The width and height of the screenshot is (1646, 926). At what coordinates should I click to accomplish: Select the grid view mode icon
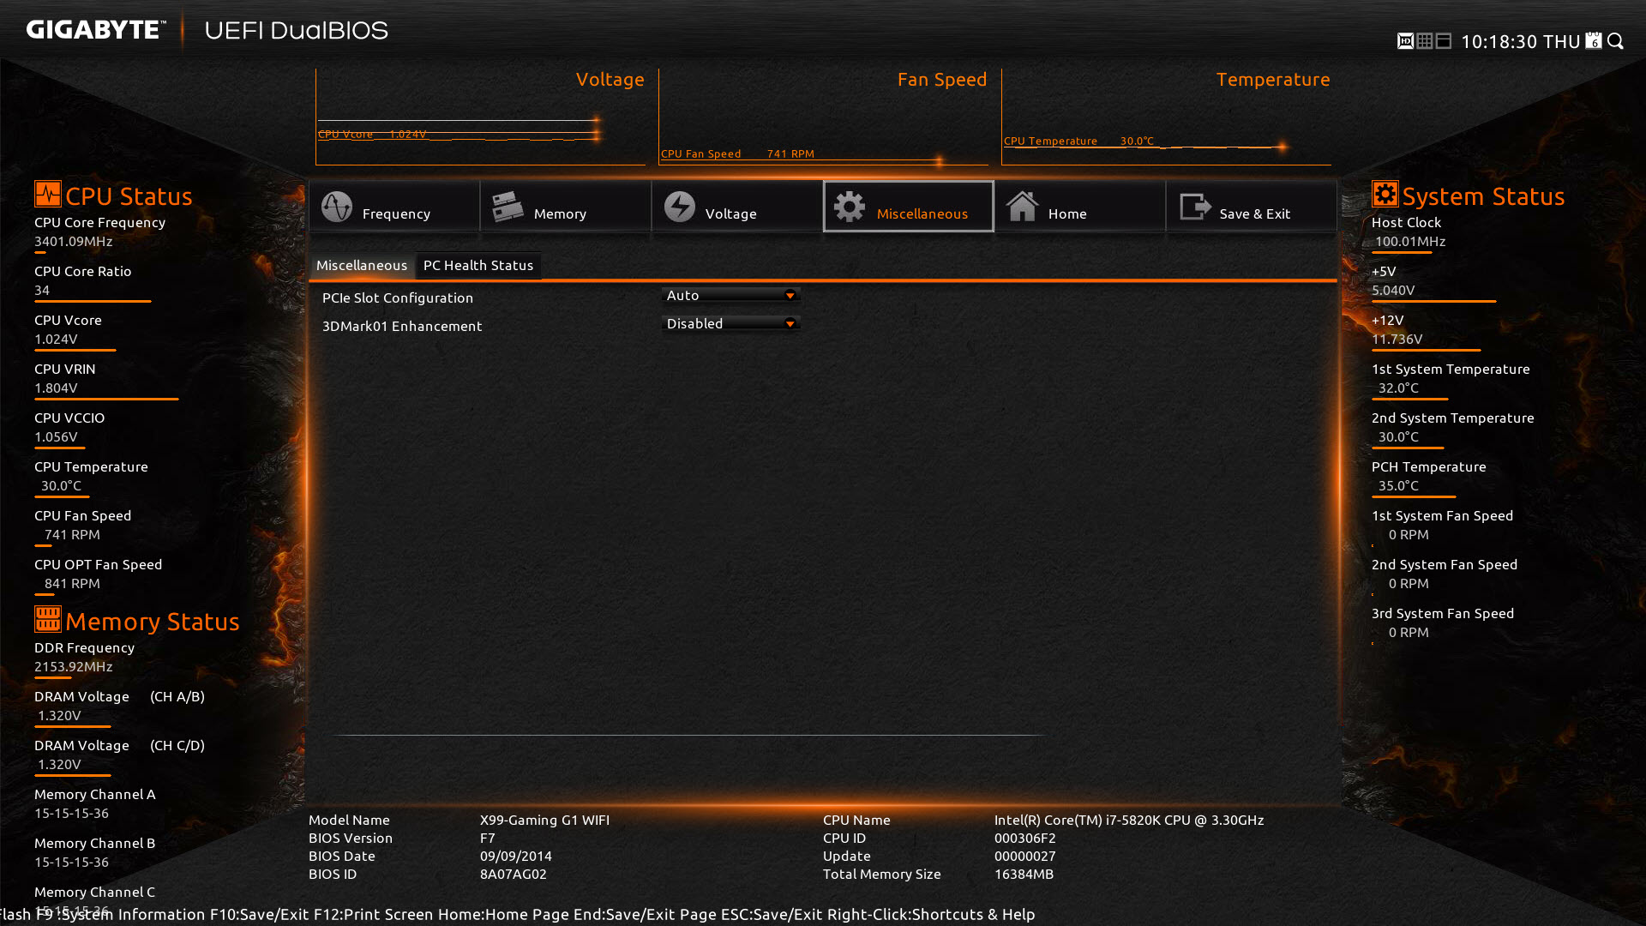(x=1425, y=41)
